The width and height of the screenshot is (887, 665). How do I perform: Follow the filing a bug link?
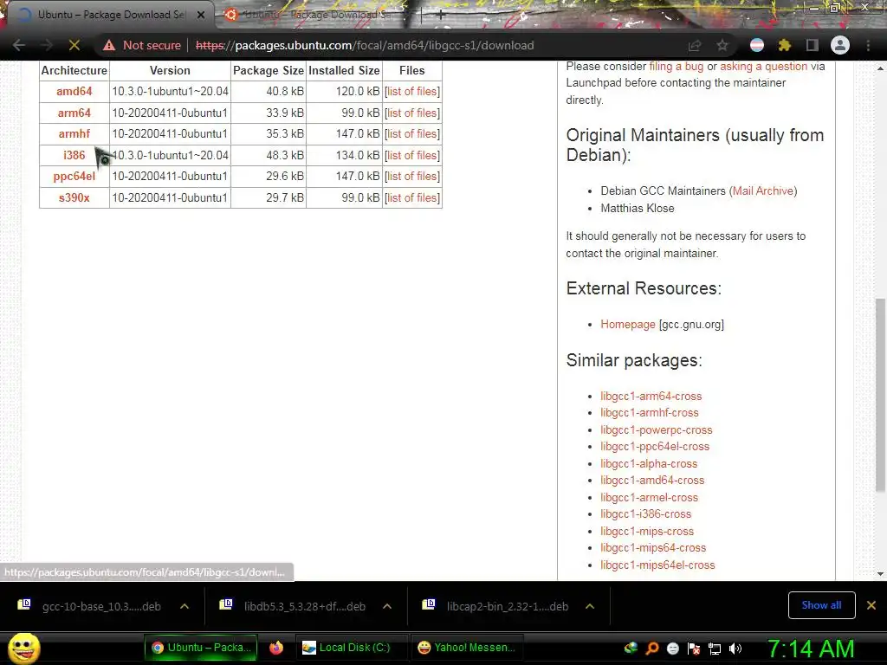(x=676, y=66)
